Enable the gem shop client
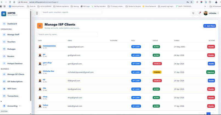 (211, 63)
